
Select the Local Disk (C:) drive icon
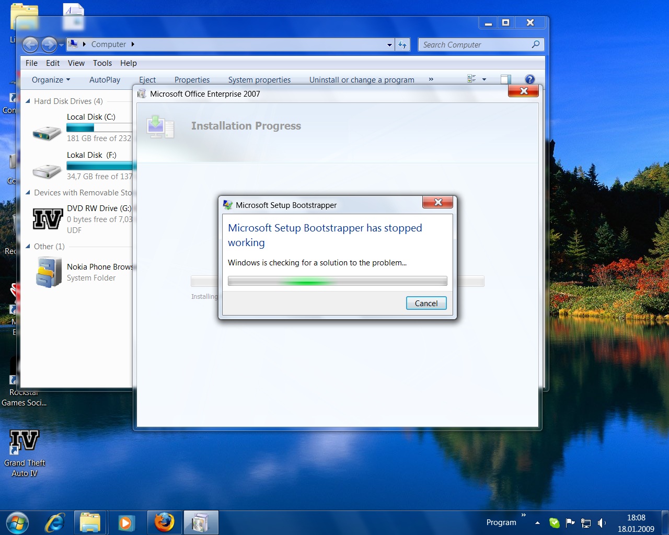tap(47, 133)
